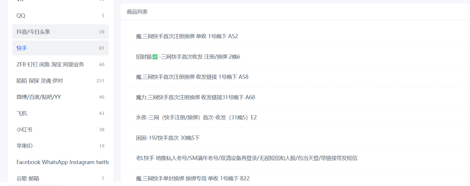Click count 39 beside 抖音/今日头条
Image resolution: width=470 pixels, height=186 pixels.
point(102,32)
